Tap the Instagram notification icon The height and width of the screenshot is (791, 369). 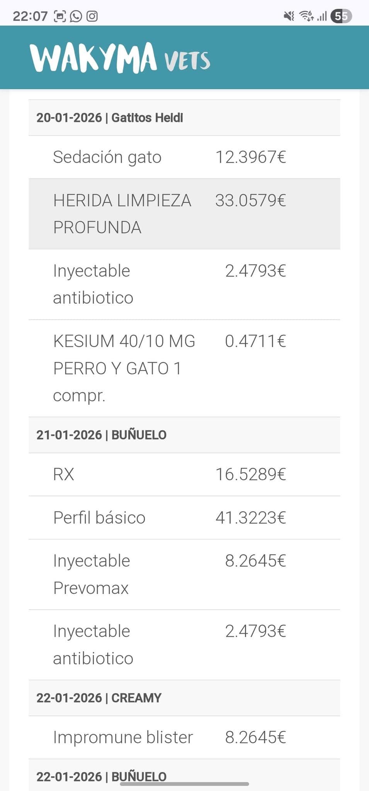(92, 16)
